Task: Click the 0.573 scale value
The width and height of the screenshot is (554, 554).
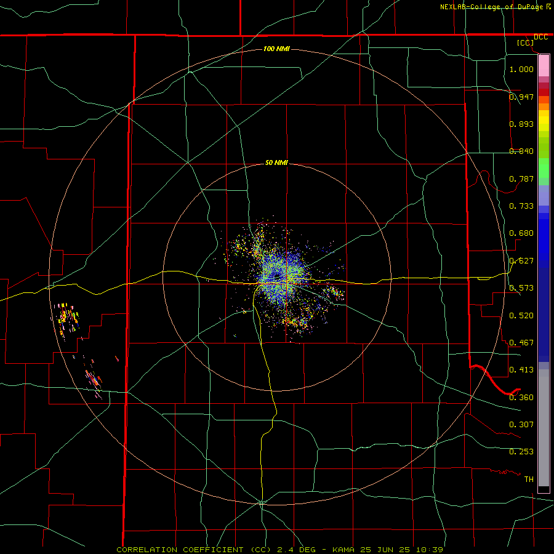Action: (521, 287)
